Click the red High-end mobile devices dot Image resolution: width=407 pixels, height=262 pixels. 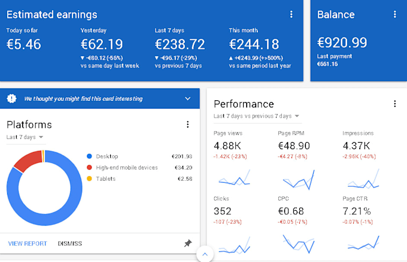coord(89,168)
